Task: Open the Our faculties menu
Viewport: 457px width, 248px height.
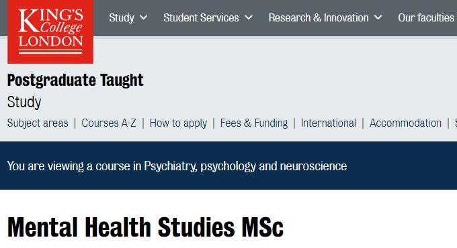Action: 426,17
